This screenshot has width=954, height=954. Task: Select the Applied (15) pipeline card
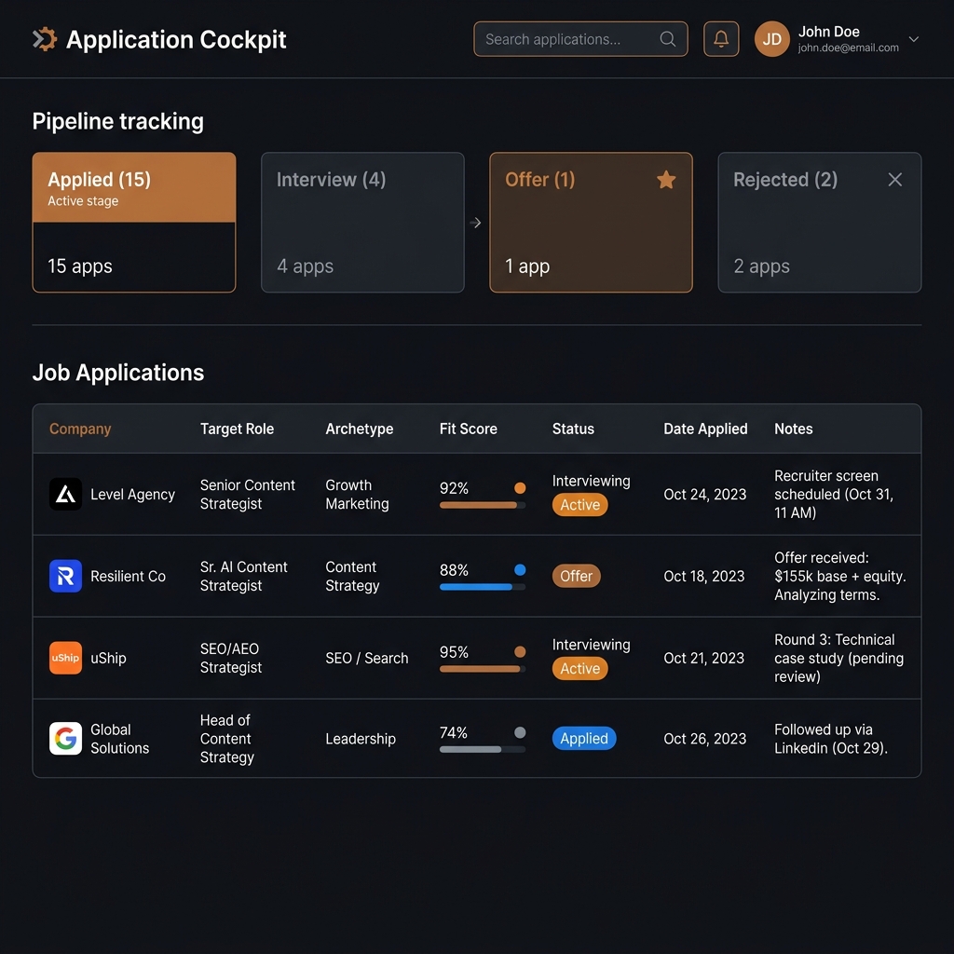(x=134, y=222)
